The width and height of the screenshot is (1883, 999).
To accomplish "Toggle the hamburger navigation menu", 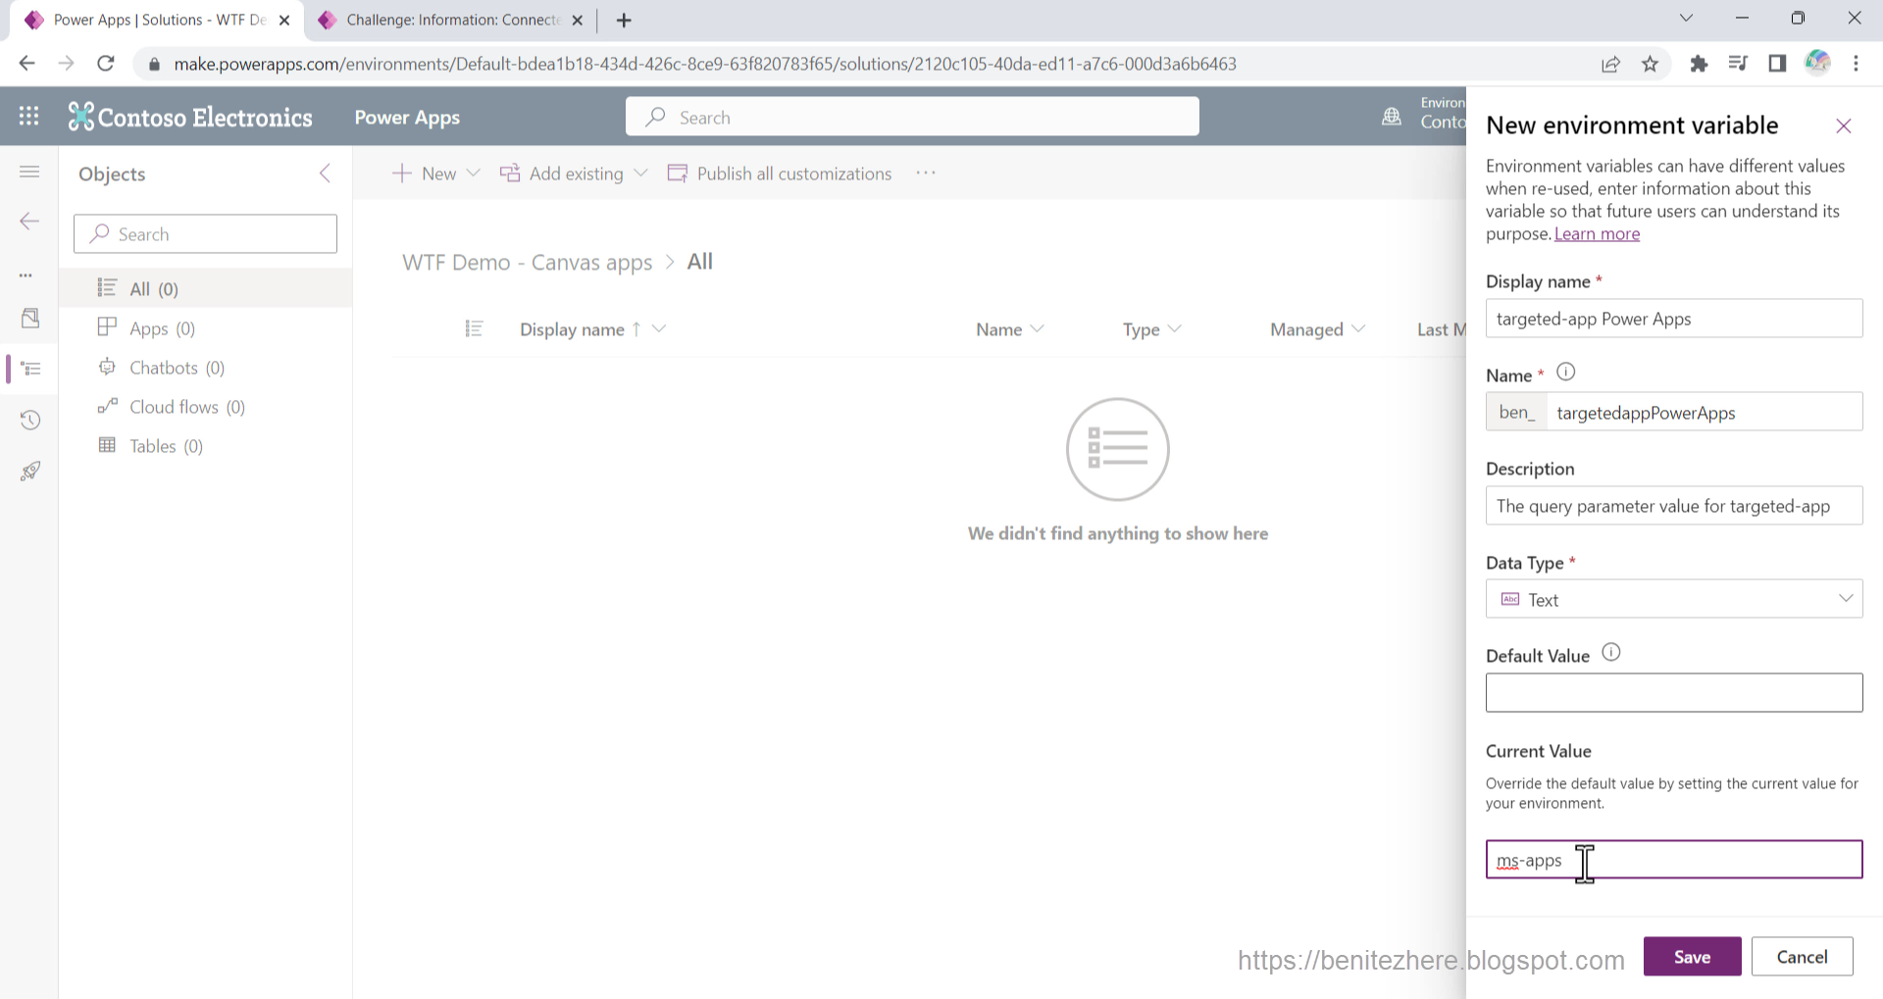I will click(29, 172).
